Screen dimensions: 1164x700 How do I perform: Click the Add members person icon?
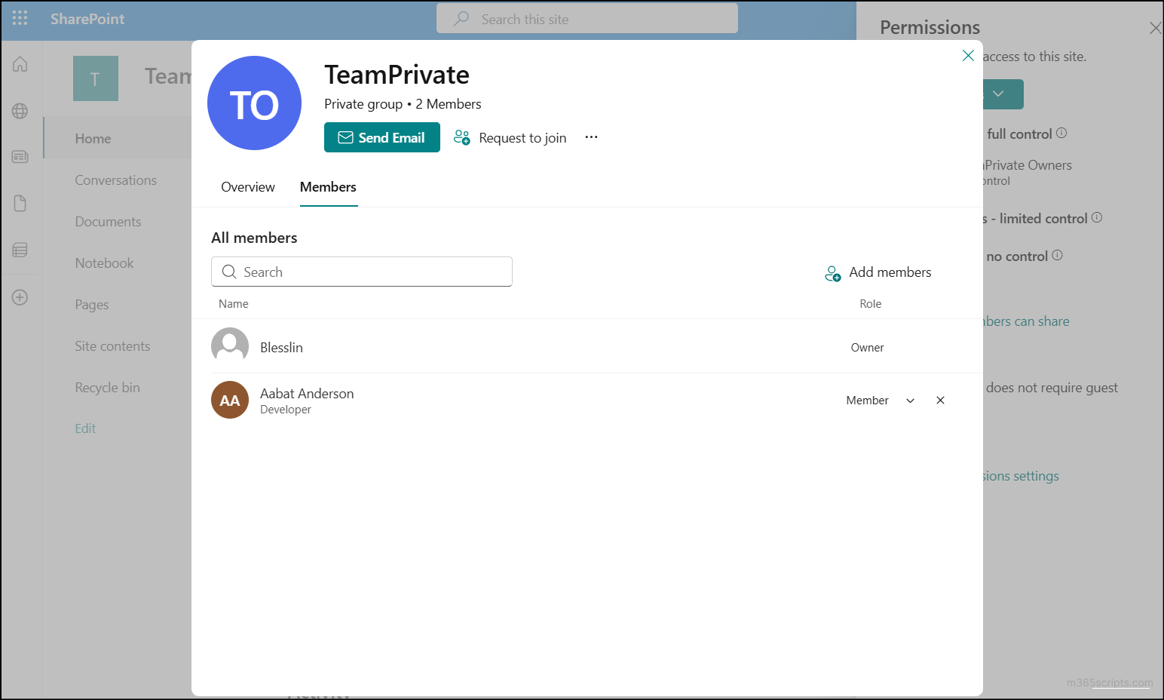click(832, 273)
